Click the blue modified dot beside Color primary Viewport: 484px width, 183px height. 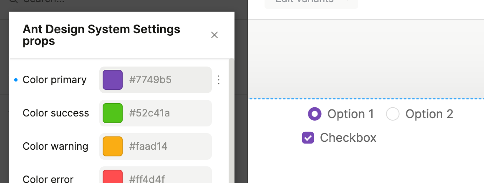16,80
